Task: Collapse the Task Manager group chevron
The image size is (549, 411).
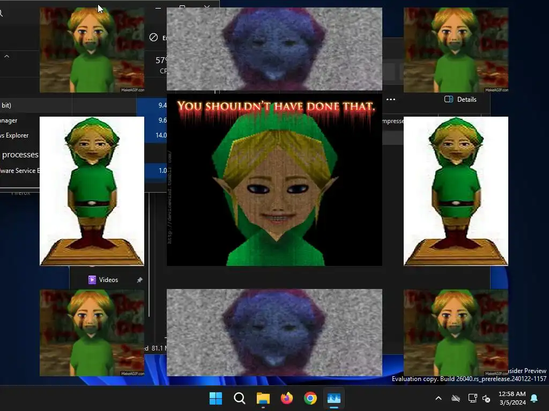Action: click(x=6, y=56)
